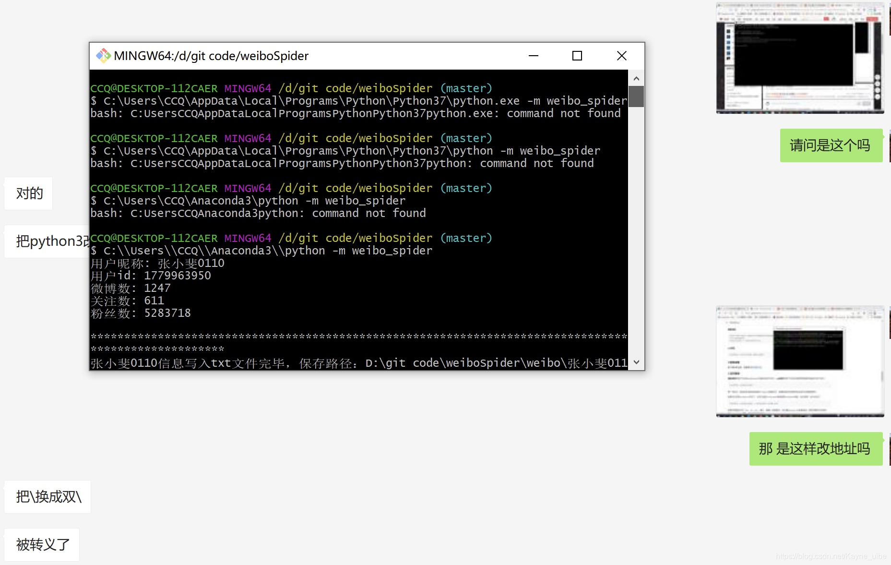This screenshot has height=565, width=891.
Task: Close the MINGW64 terminal window
Action: click(622, 56)
